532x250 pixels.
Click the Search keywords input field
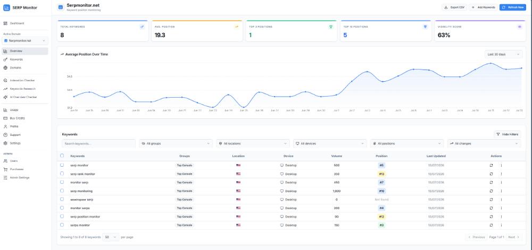click(98, 143)
